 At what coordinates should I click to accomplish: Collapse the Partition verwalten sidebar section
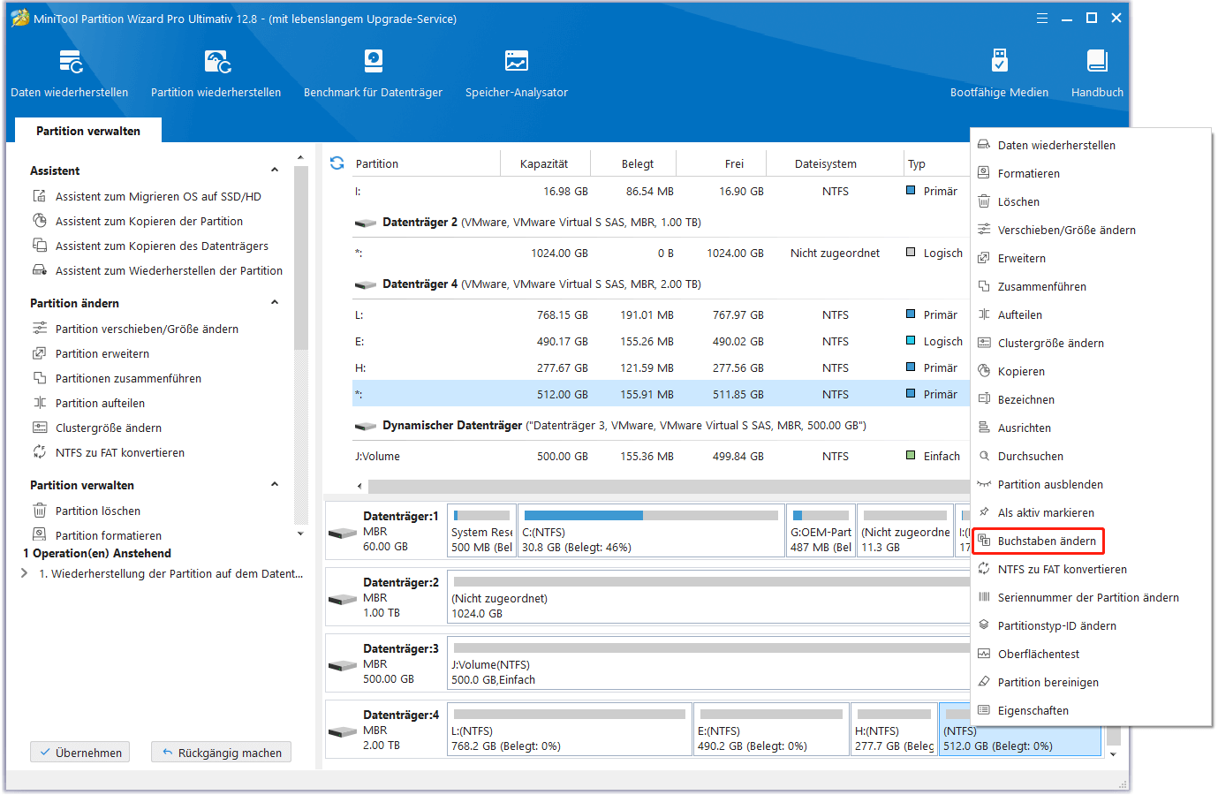tap(275, 484)
